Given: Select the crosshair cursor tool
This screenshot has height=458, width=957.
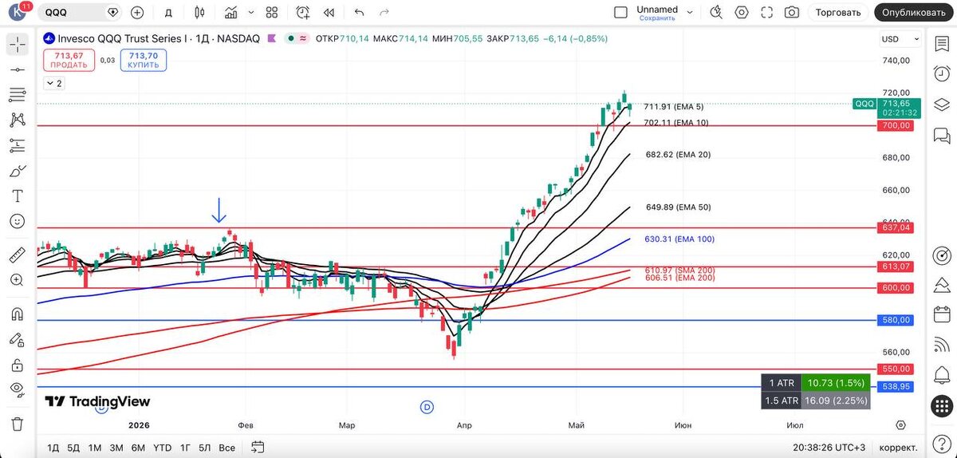Looking at the screenshot, I should coord(18,44).
